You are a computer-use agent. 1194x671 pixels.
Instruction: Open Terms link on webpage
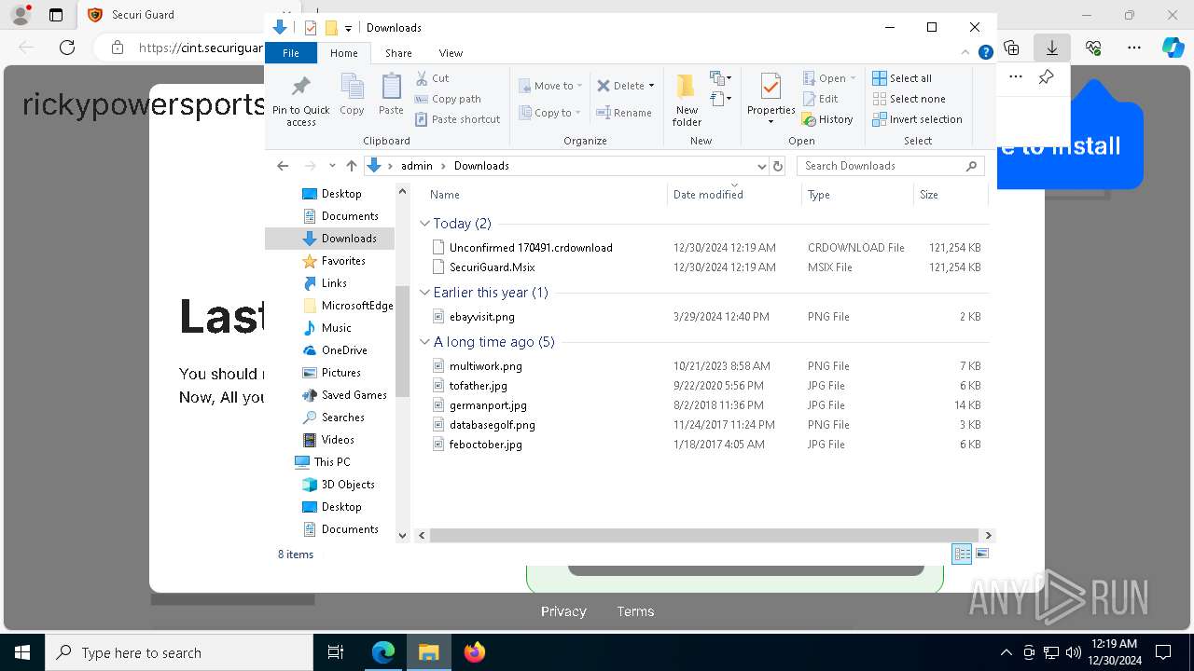point(635,611)
